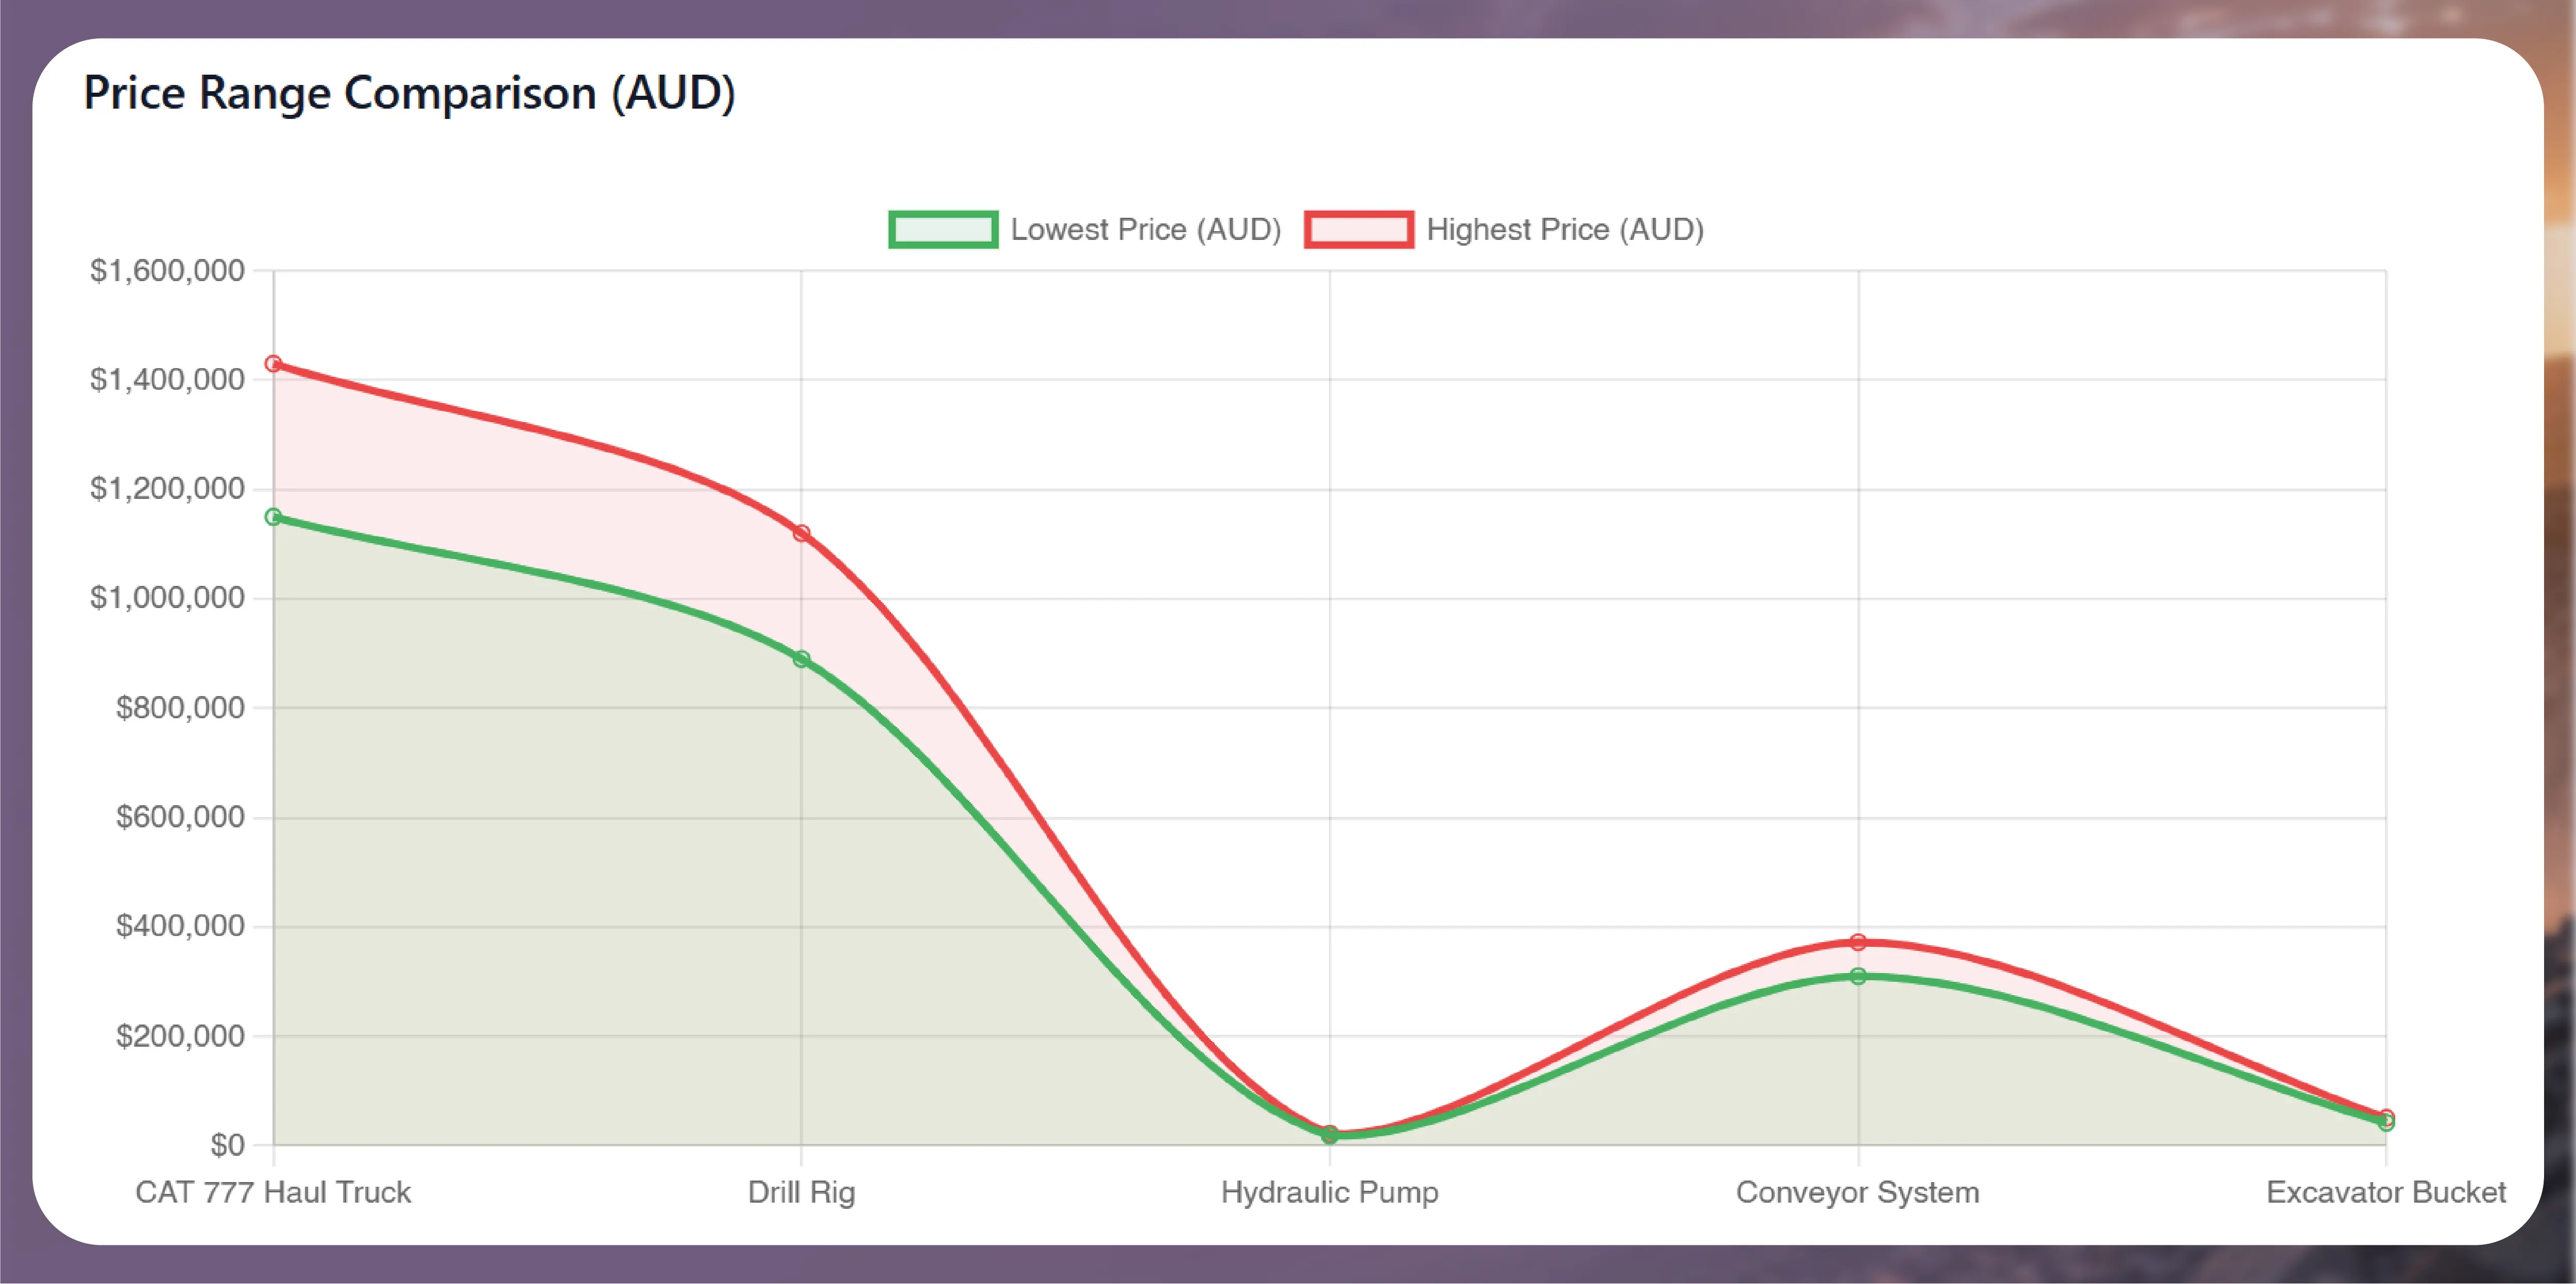The width and height of the screenshot is (2576, 1284).
Task: Click the CAT 777 Haul Truck axis label
Action: pyautogui.click(x=273, y=1192)
